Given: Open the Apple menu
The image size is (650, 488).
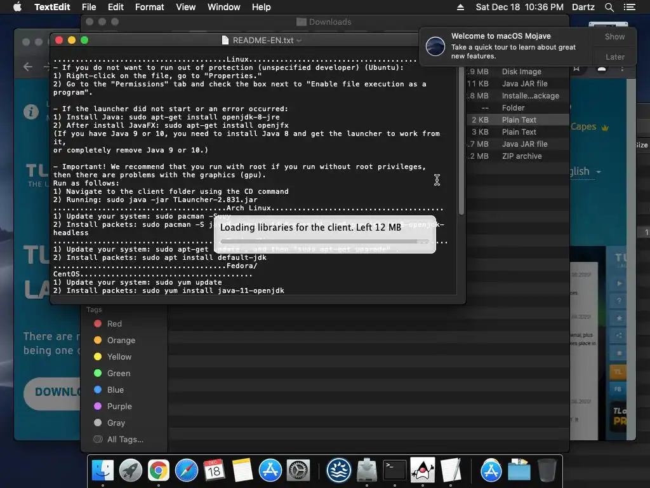Looking at the screenshot, I should 17,7.
